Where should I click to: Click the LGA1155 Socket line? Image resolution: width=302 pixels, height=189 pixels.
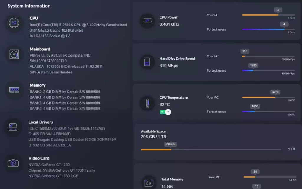coord(50,36)
